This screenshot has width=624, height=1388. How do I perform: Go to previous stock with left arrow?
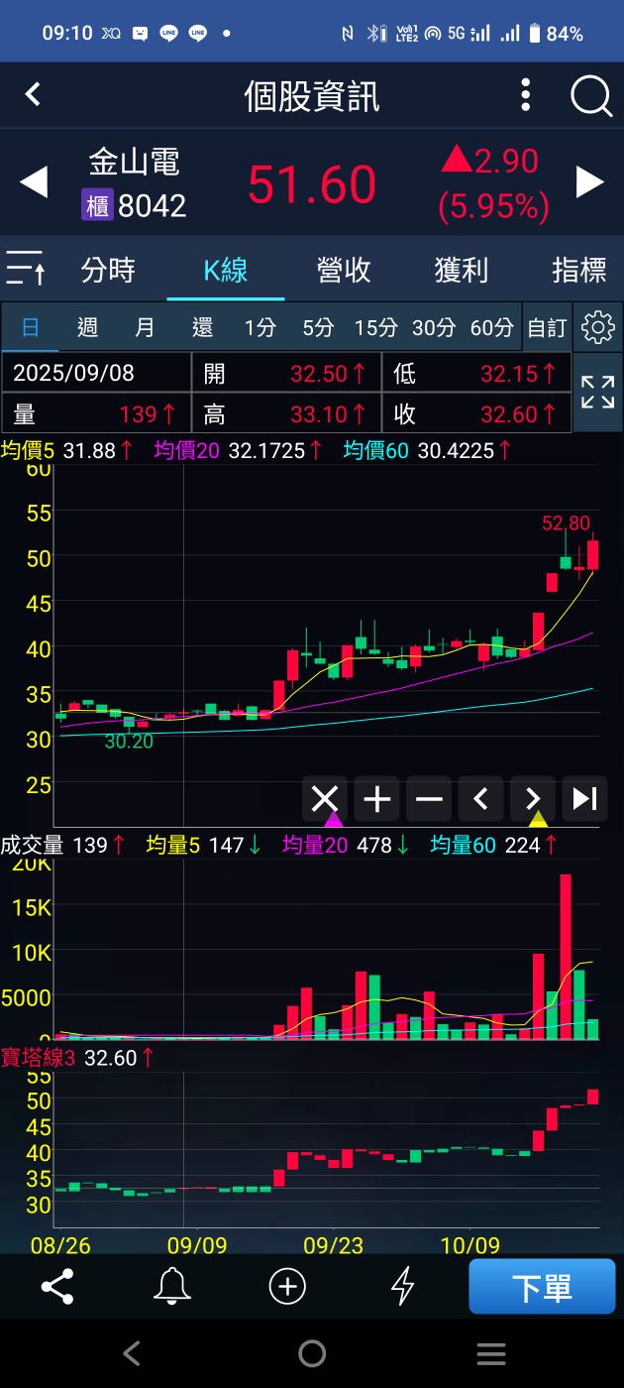click(34, 182)
